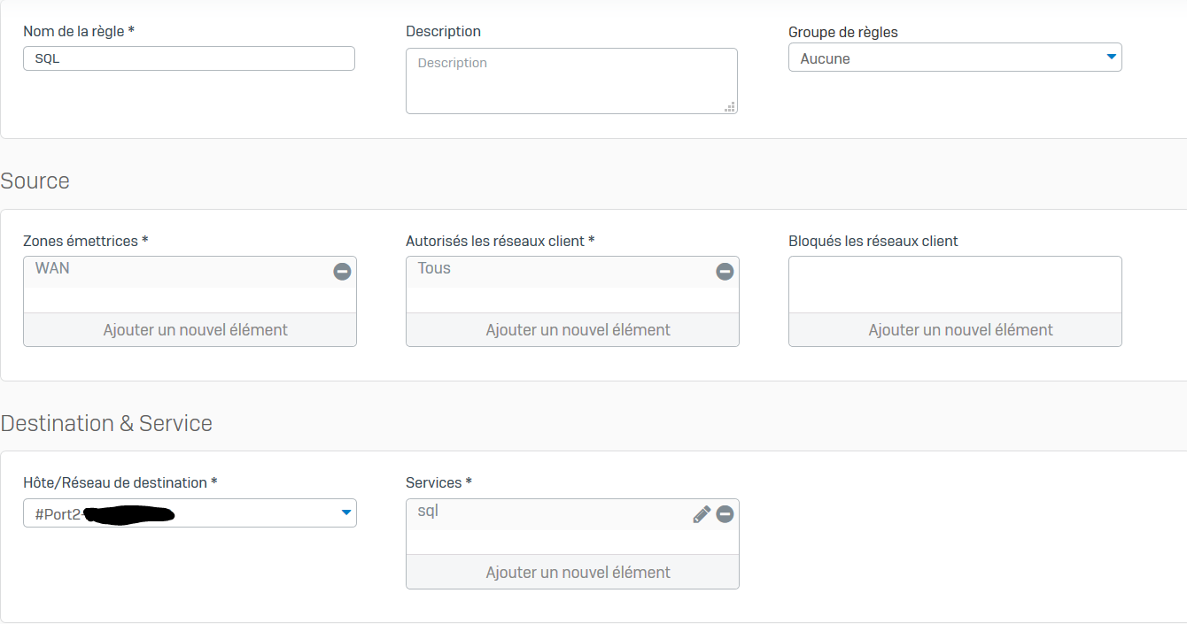Add a new element to Services
This screenshot has height=624, width=1187.
572,573
